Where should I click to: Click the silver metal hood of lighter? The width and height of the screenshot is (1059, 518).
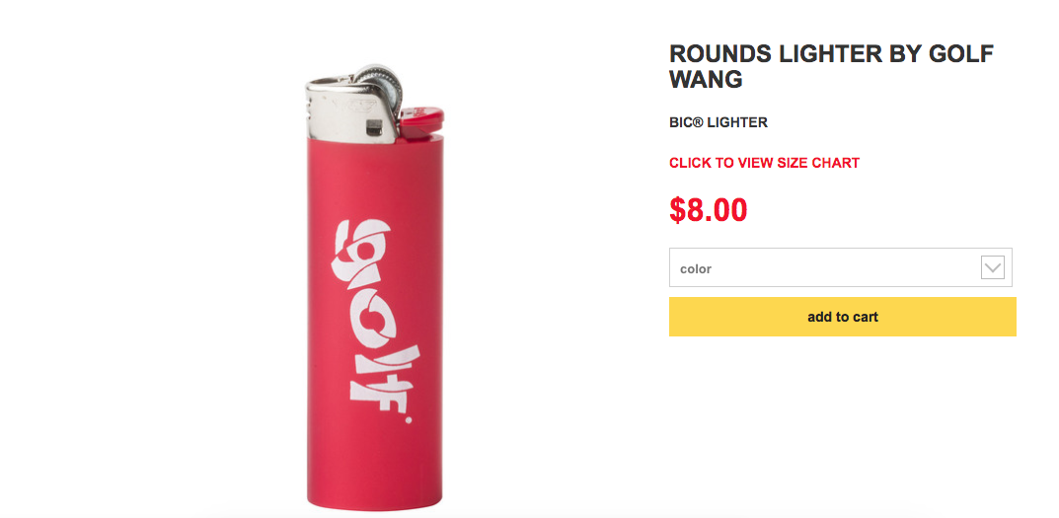coord(351,110)
